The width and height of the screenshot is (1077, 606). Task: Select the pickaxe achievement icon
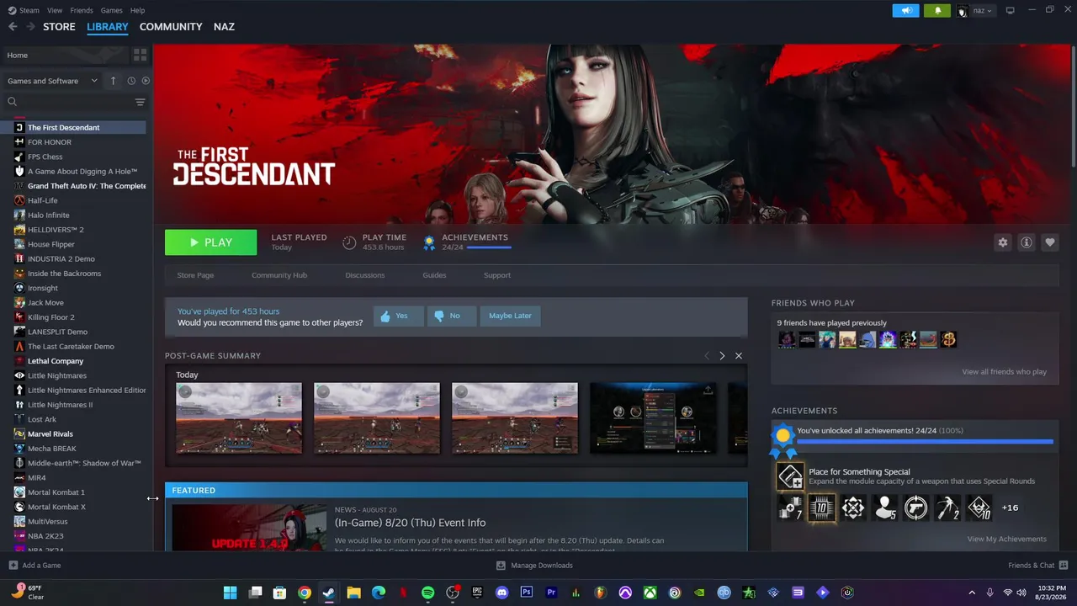pos(947,508)
